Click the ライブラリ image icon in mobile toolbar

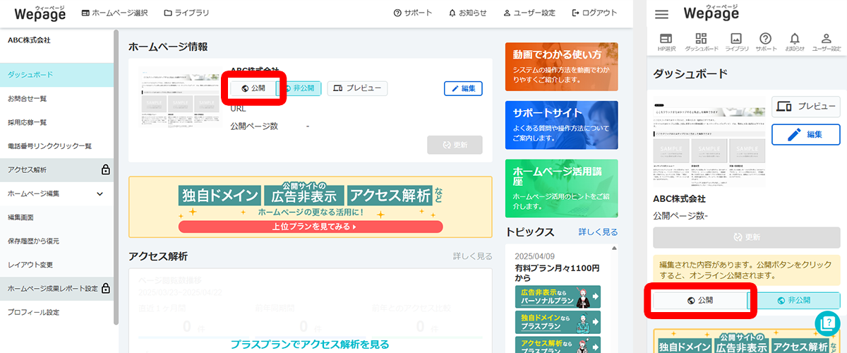tap(736, 42)
